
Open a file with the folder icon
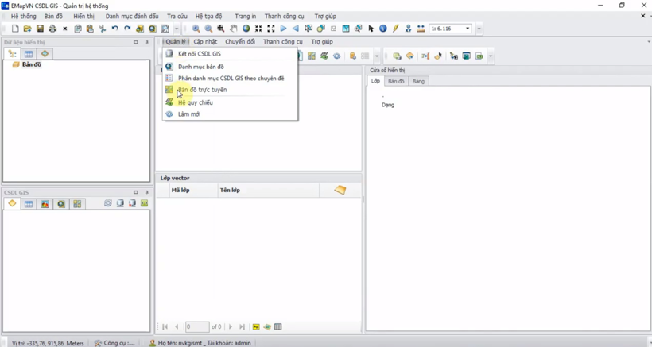click(28, 29)
